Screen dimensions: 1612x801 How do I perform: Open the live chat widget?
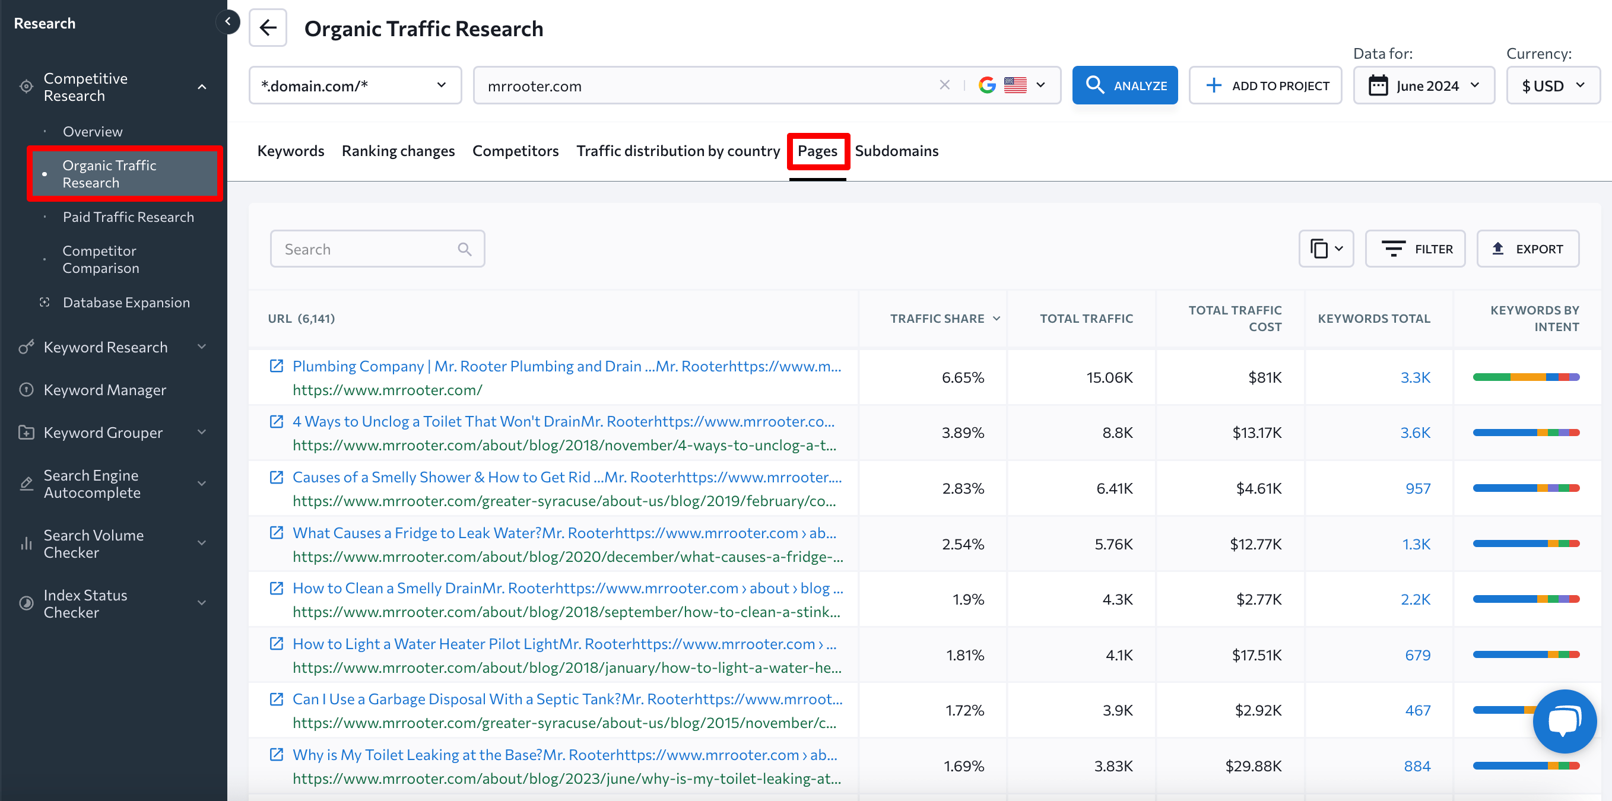[x=1564, y=721]
